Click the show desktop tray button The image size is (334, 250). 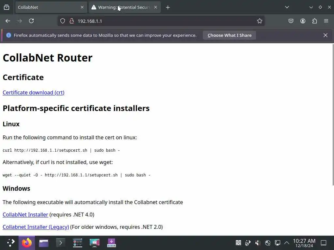click(324, 243)
